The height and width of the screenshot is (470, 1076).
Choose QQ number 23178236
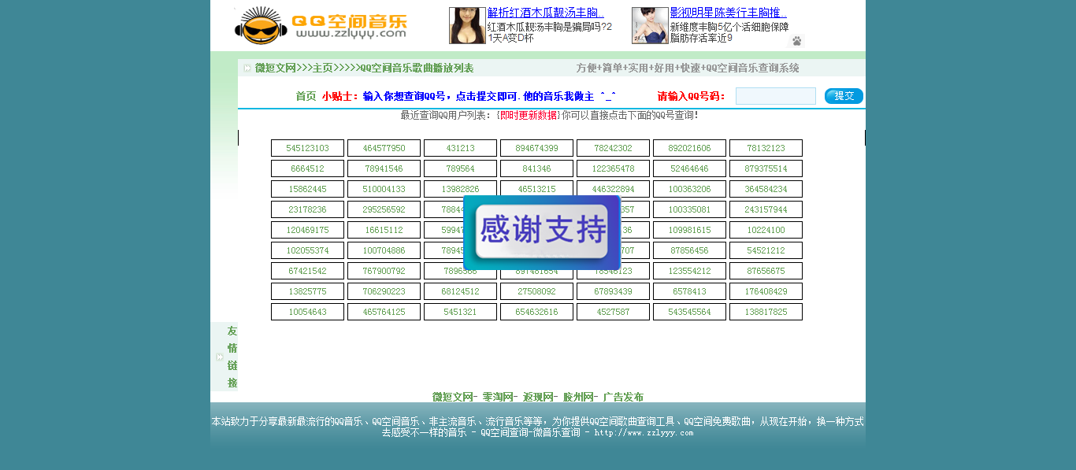307,209
